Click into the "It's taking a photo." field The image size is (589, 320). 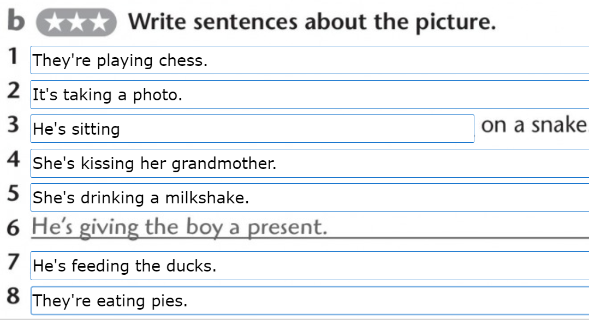[x=310, y=94]
